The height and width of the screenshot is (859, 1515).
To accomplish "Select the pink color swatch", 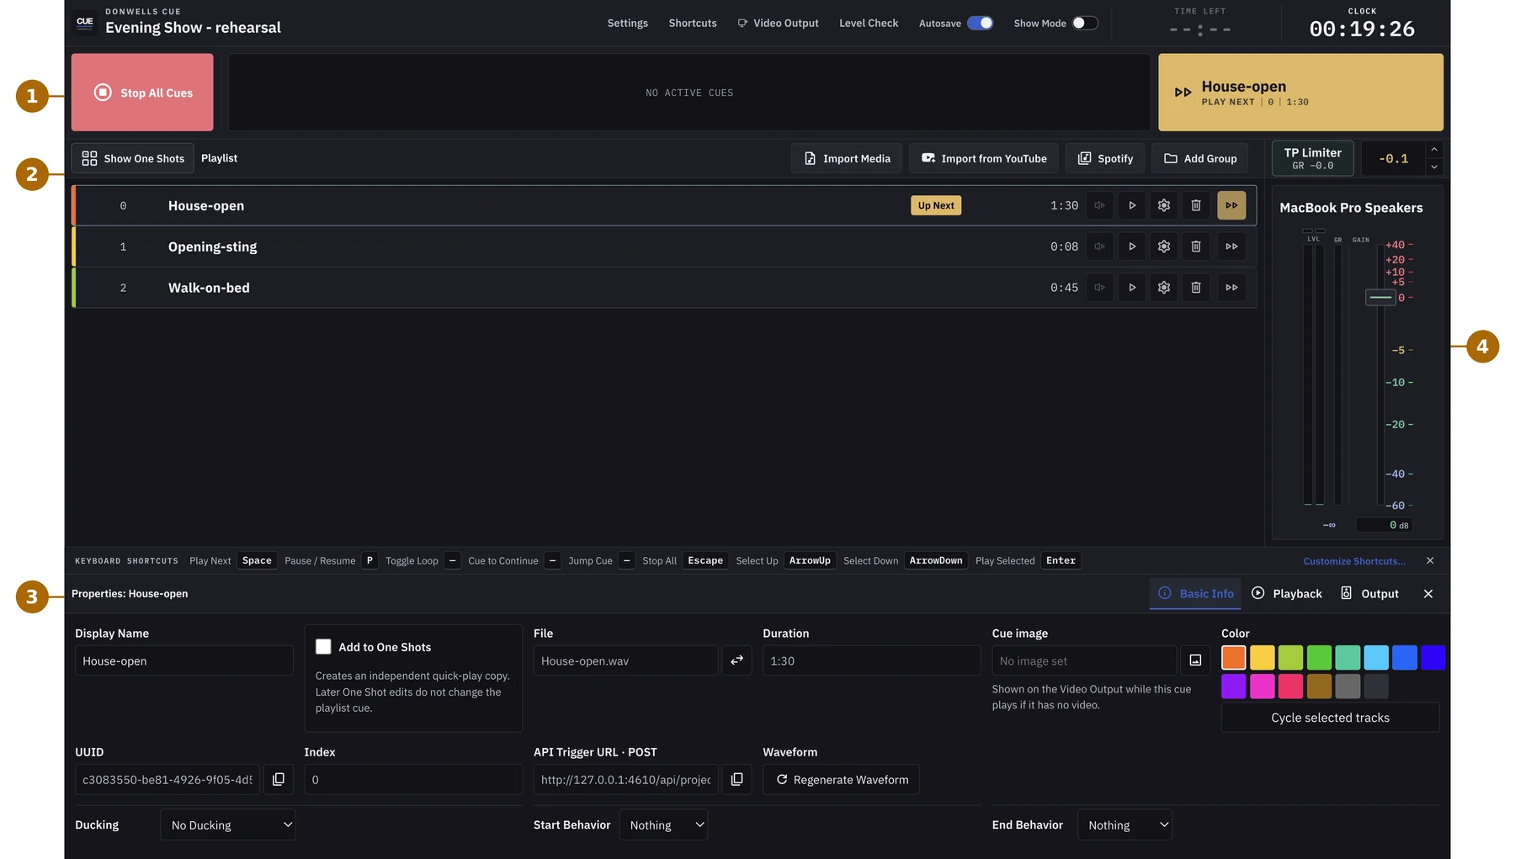I will (1262, 687).
